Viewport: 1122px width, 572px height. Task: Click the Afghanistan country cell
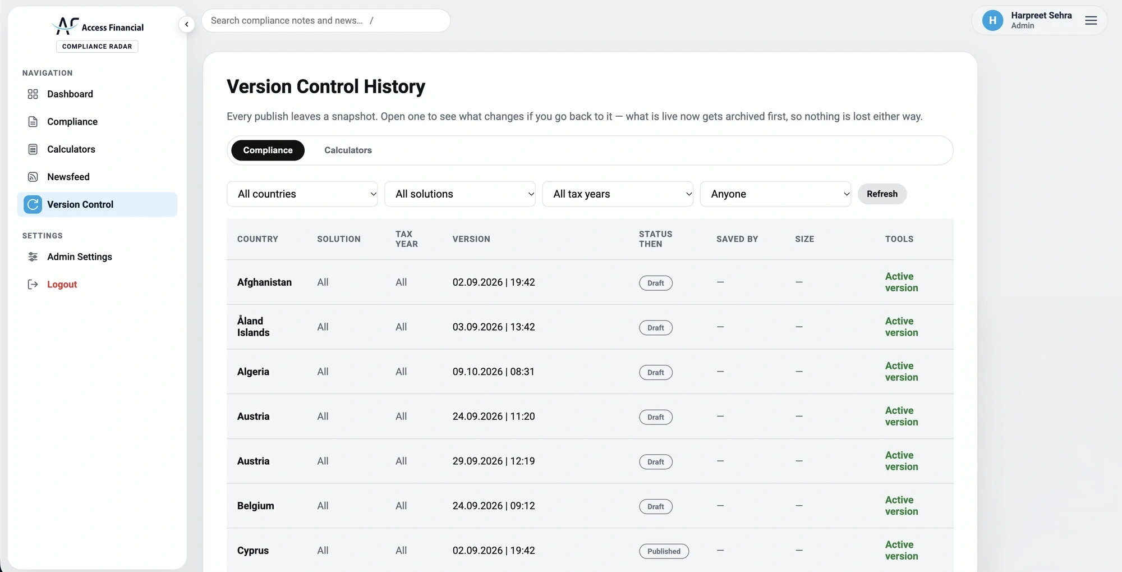(x=264, y=282)
